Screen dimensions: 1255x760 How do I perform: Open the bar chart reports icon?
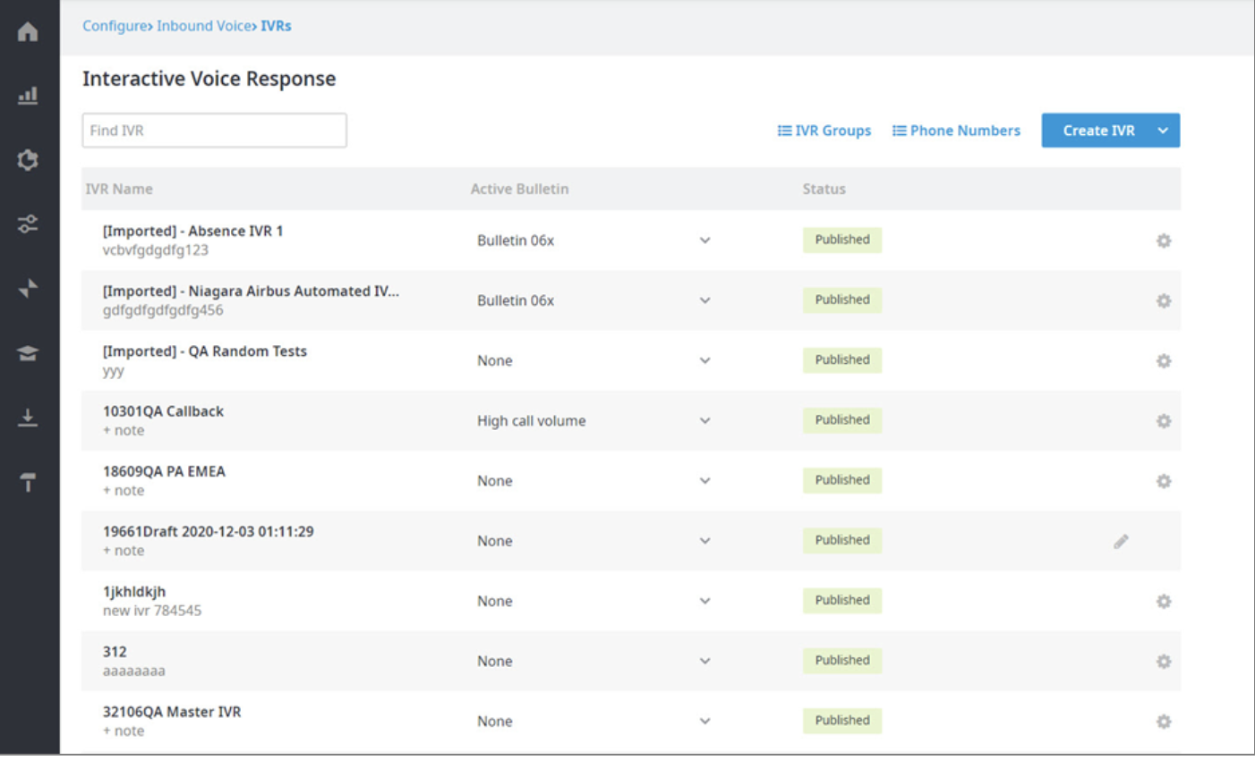point(28,95)
